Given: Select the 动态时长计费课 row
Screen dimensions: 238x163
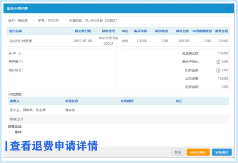Looking at the screenshot, I should pyautogui.click(x=119, y=41).
